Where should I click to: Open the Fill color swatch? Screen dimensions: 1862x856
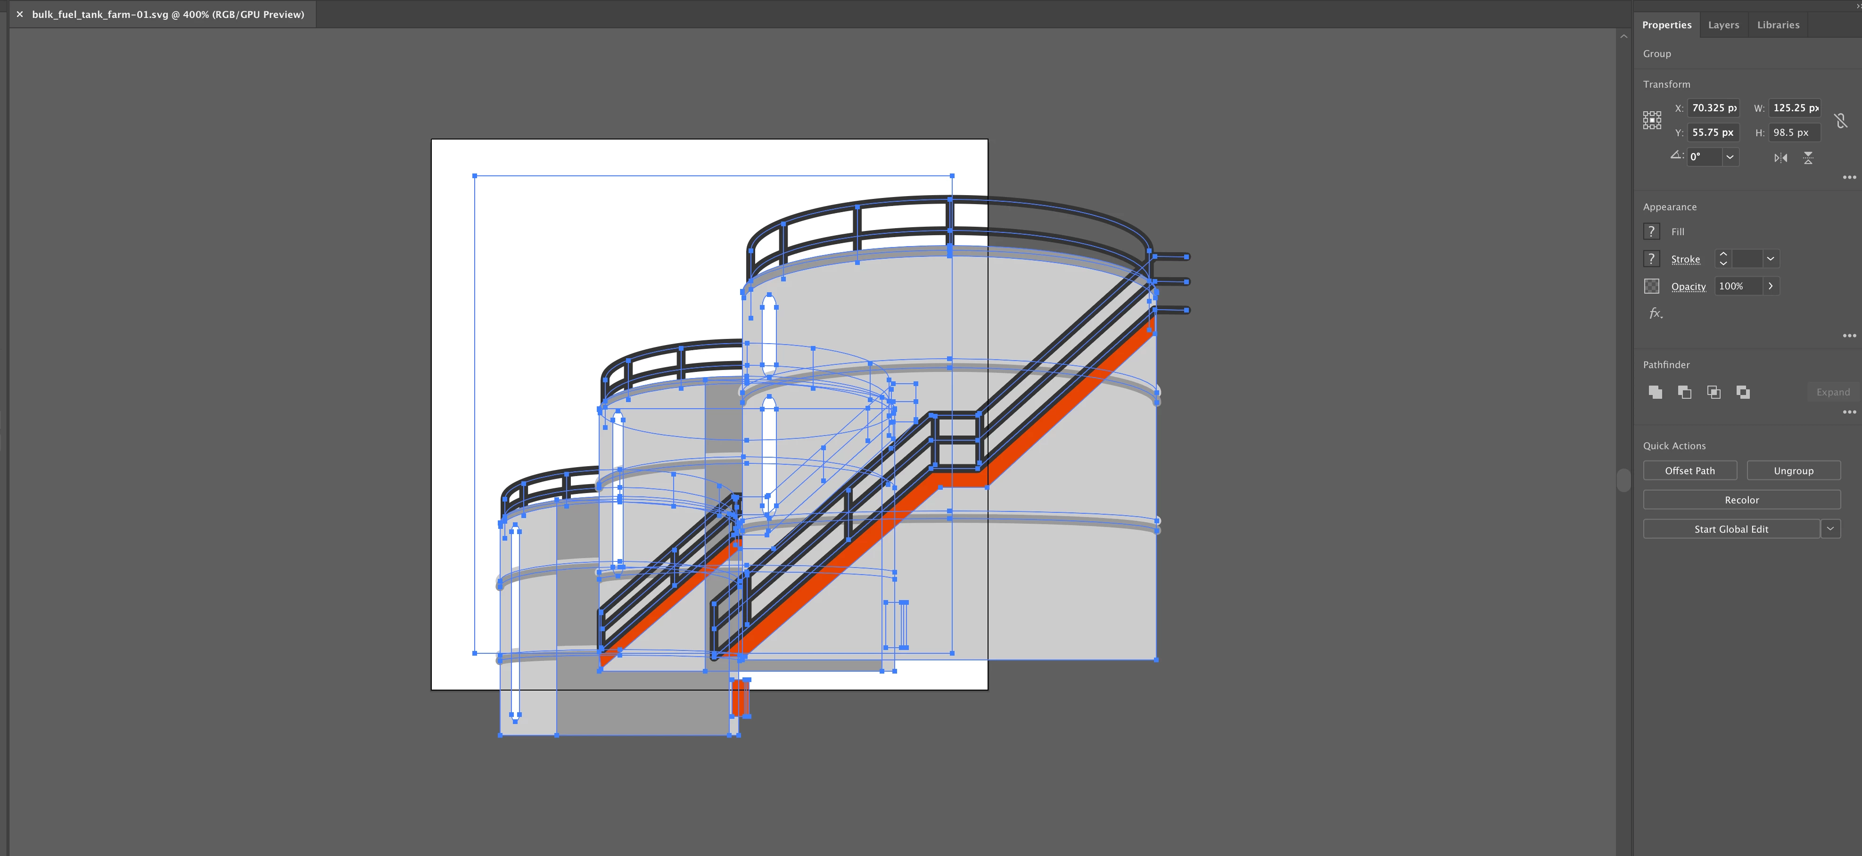coord(1652,231)
